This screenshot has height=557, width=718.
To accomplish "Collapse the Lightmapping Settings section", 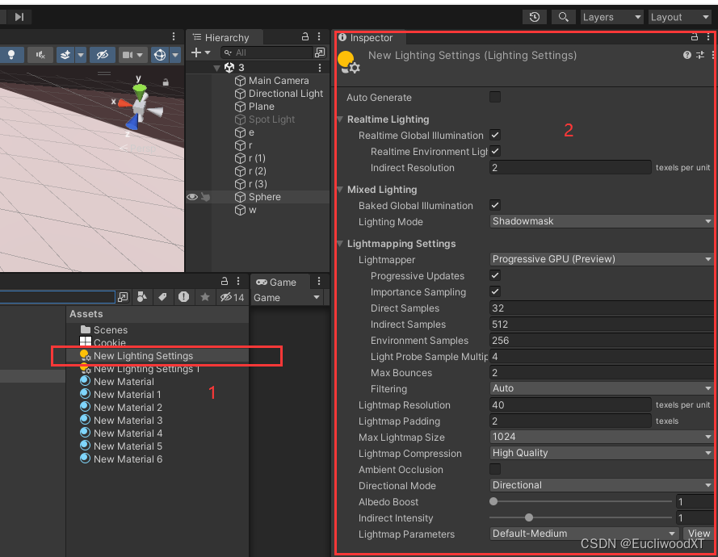I will pos(340,244).
